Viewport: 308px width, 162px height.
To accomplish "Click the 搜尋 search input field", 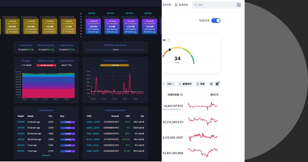I will point(217,5).
